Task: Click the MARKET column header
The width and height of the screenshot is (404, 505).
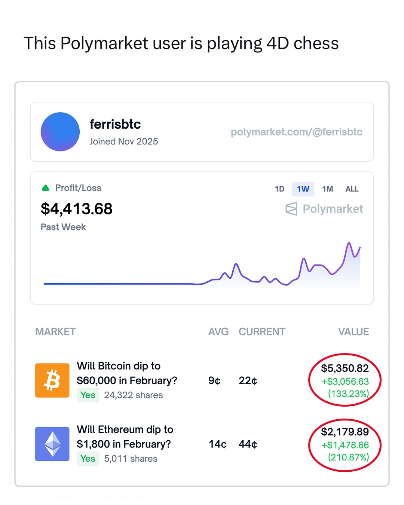Action: pos(55,332)
